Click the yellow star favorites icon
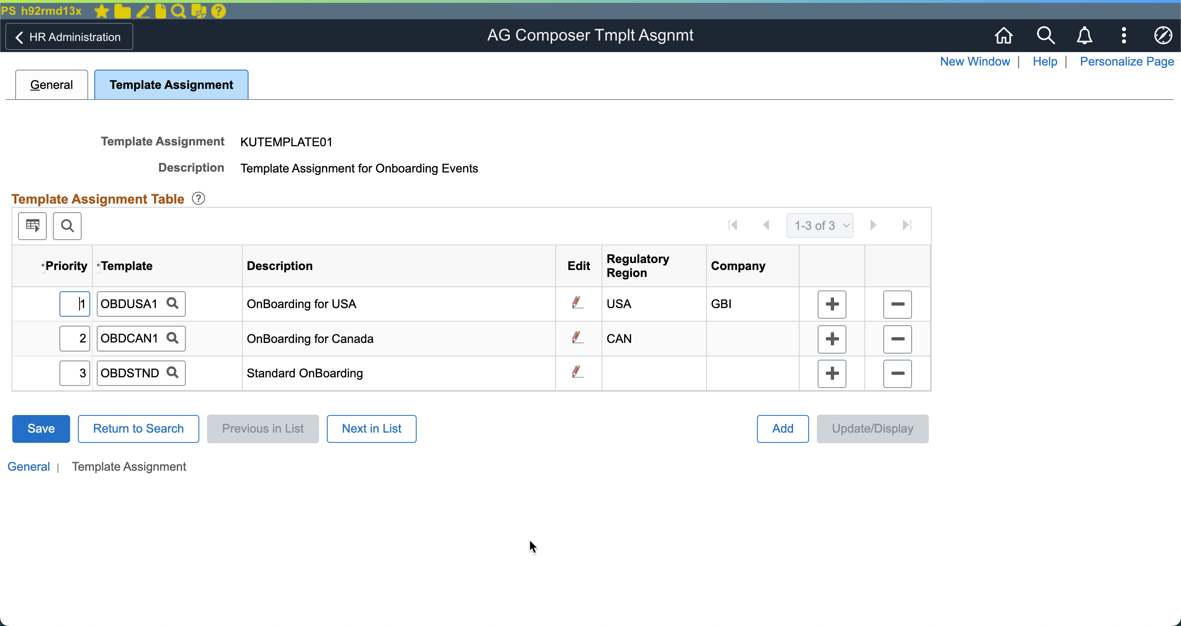1181x626 pixels. pos(101,11)
